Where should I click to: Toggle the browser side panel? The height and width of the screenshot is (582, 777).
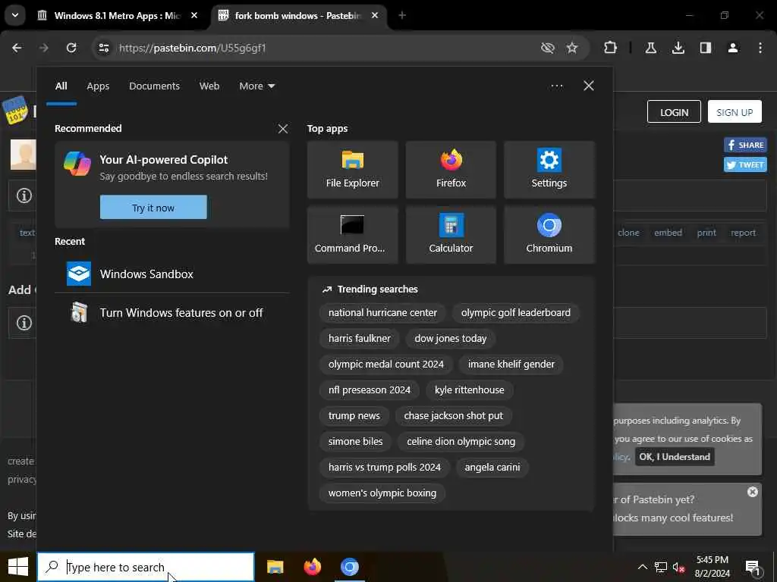click(x=705, y=48)
